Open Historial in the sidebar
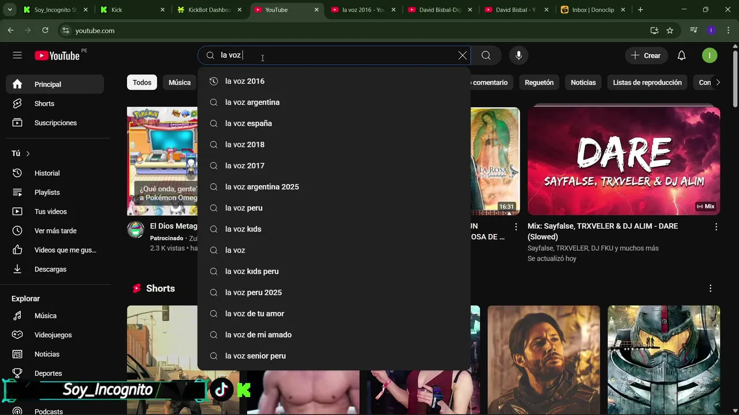Viewport: 739px width, 415px height. [55, 173]
